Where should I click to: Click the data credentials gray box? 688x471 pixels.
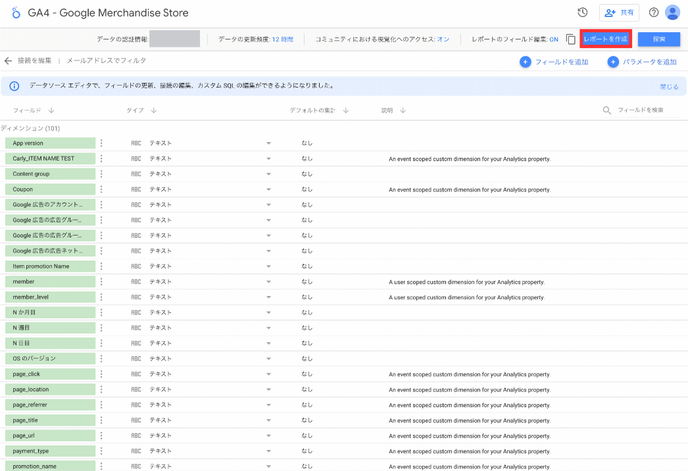coord(175,39)
